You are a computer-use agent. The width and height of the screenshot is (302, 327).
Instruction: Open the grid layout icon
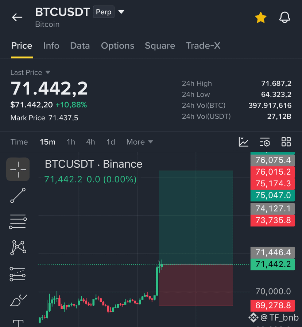click(286, 142)
